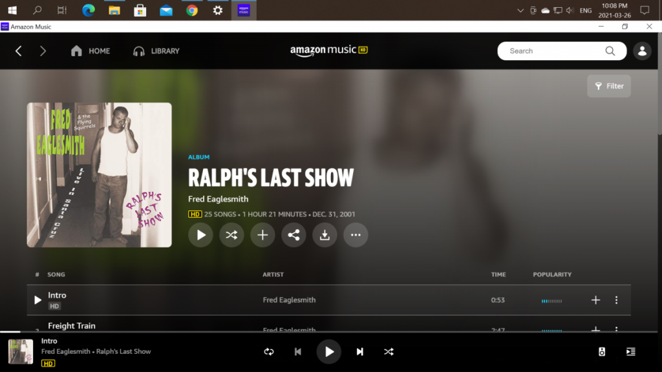Click the ARTIST column header
The width and height of the screenshot is (662, 372).
click(x=273, y=274)
